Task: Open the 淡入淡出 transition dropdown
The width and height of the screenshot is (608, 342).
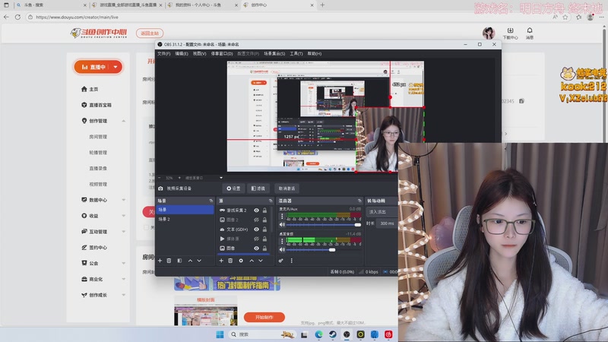Action: tap(382, 212)
